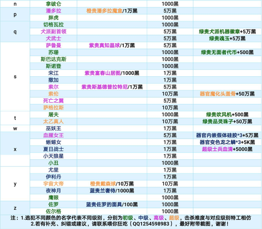The image size is (262, 229).
Task: Select the 鹰眼 cell
Action: 53,198
